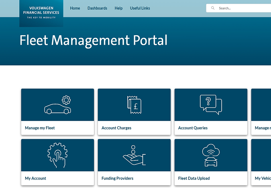Open the Useful Links menu item
The height and width of the screenshot is (192, 271).
point(140,8)
